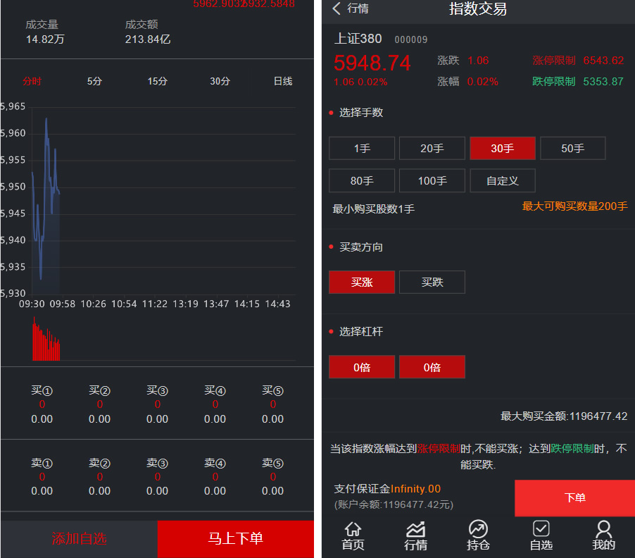Open the 我的 profile icon
The image size is (635, 558).
pyautogui.click(x=603, y=535)
